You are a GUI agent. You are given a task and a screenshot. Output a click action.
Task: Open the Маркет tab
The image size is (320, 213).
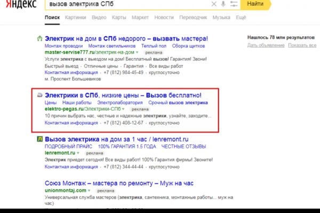click(140, 18)
